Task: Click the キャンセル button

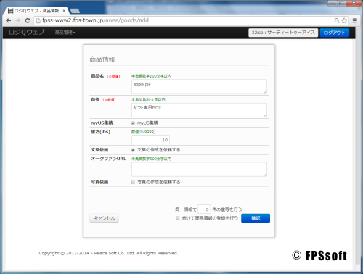Action: pos(105,218)
